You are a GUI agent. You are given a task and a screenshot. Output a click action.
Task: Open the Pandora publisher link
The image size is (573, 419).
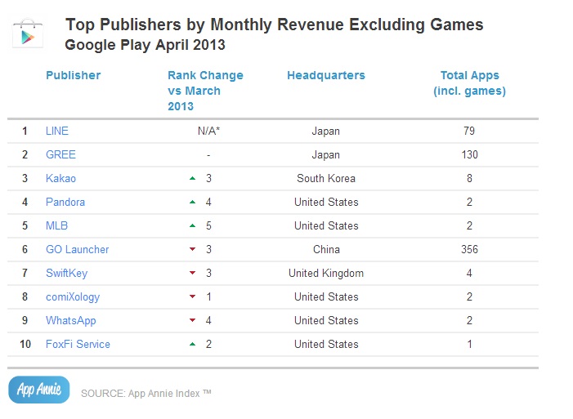tap(65, 202)
